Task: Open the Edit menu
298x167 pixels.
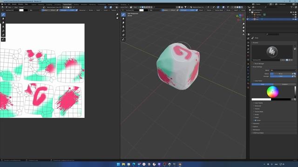Action: pos(9,4)
